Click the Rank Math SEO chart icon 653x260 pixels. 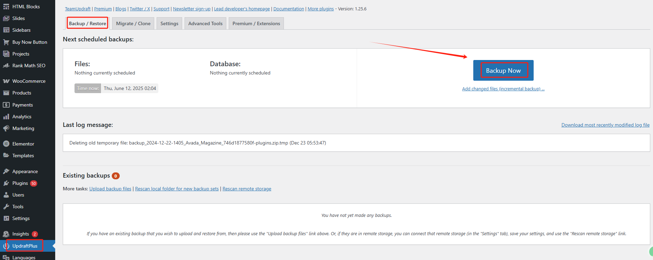6,66
